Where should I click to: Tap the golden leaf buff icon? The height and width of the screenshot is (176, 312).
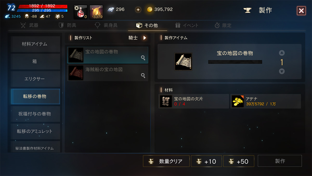(x=96, y=12)
